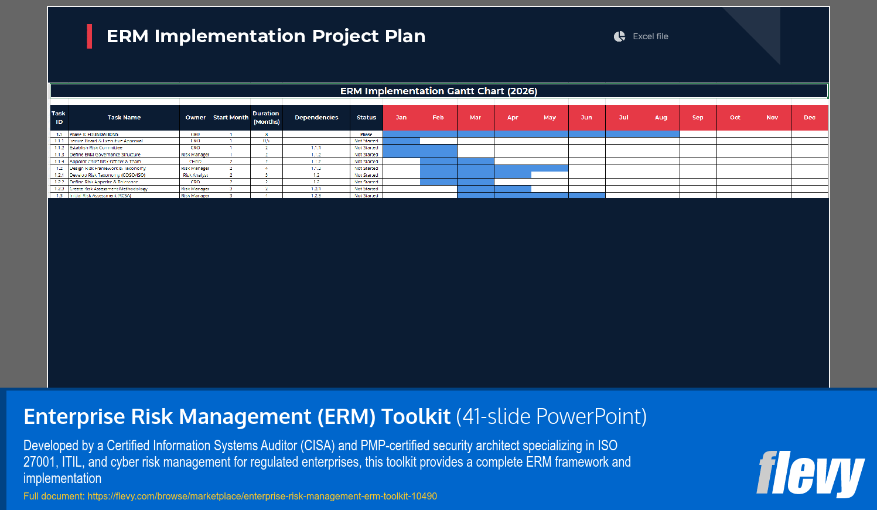The image size is (877, 510).
Task: Open Status dropdown for Establish Risk Committee
Action: pos(367,148)
